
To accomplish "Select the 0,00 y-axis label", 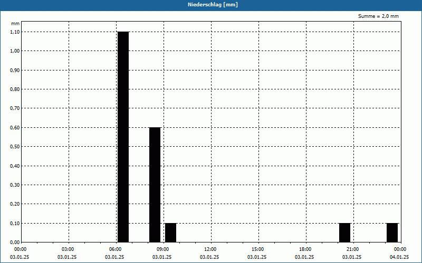I will click(15, 242).
